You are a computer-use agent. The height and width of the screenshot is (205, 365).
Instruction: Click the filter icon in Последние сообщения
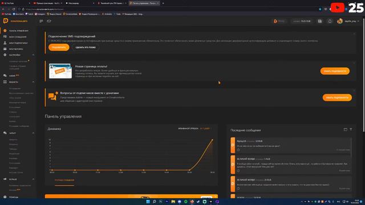pyautogui.click(x=351, y=129)
